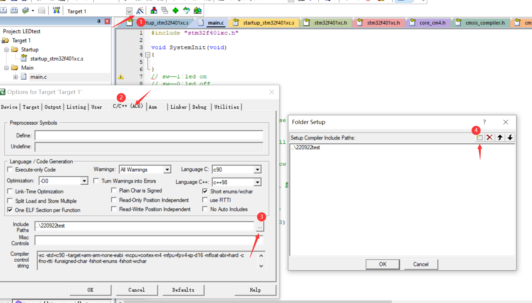This screenshot has width=532, height=303.
Task: Switch to the Linker tab
Action: pyautogui.click(x=179, y=107)
